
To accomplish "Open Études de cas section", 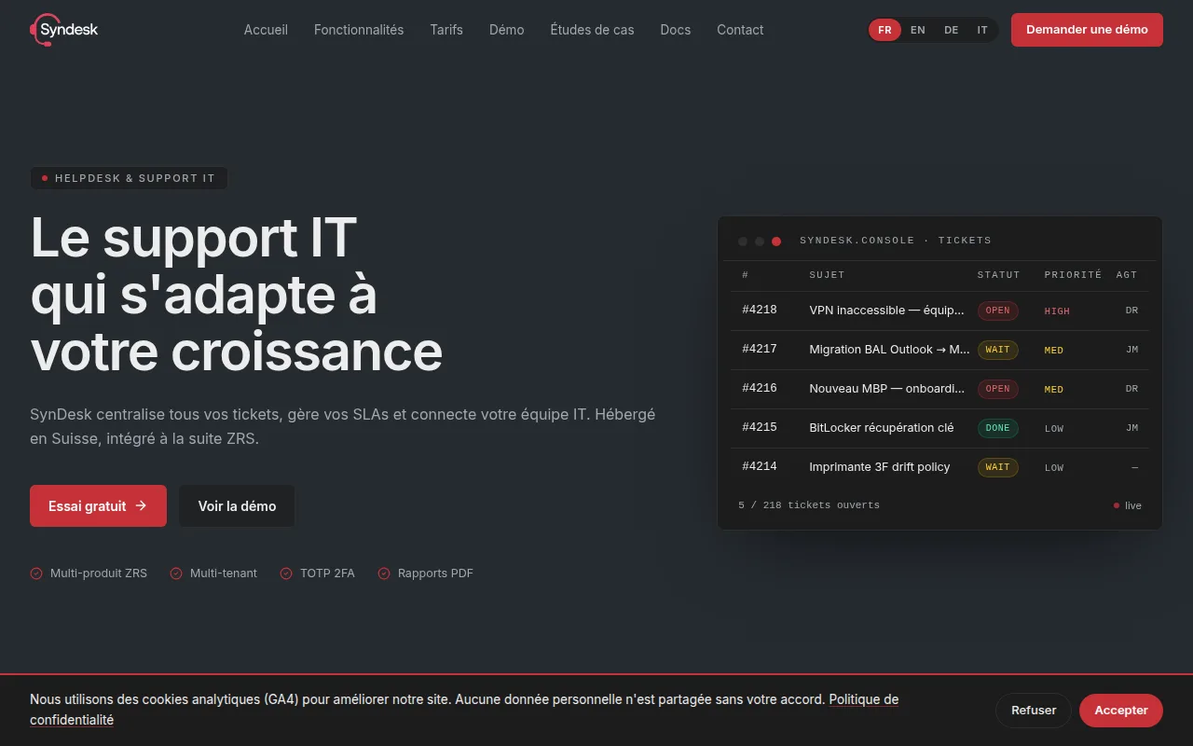I will click(x=592, y=30).
